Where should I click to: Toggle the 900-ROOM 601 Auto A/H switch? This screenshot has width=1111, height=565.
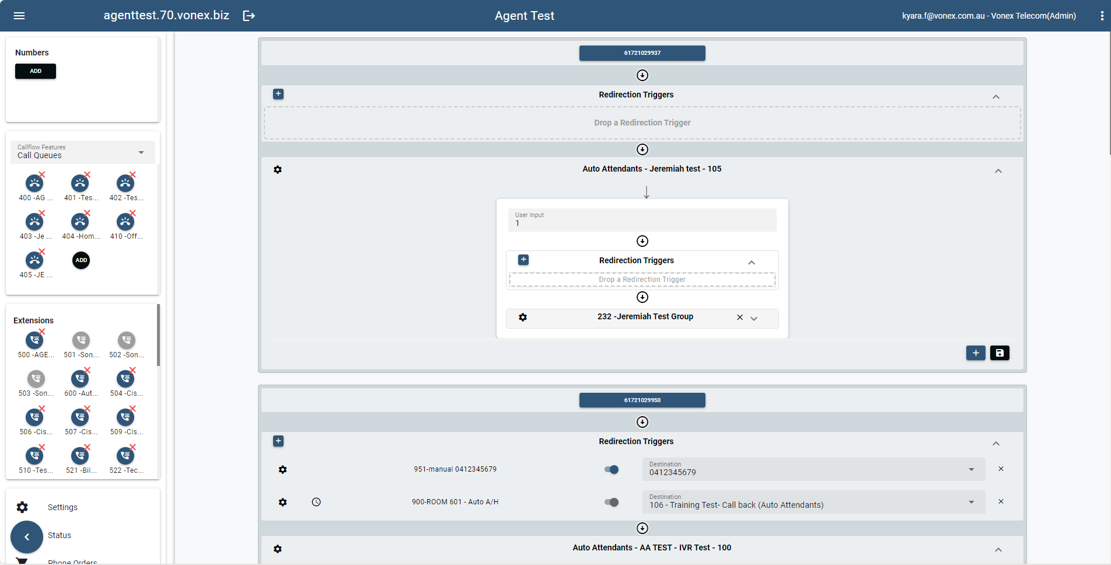tap(612, 503)
